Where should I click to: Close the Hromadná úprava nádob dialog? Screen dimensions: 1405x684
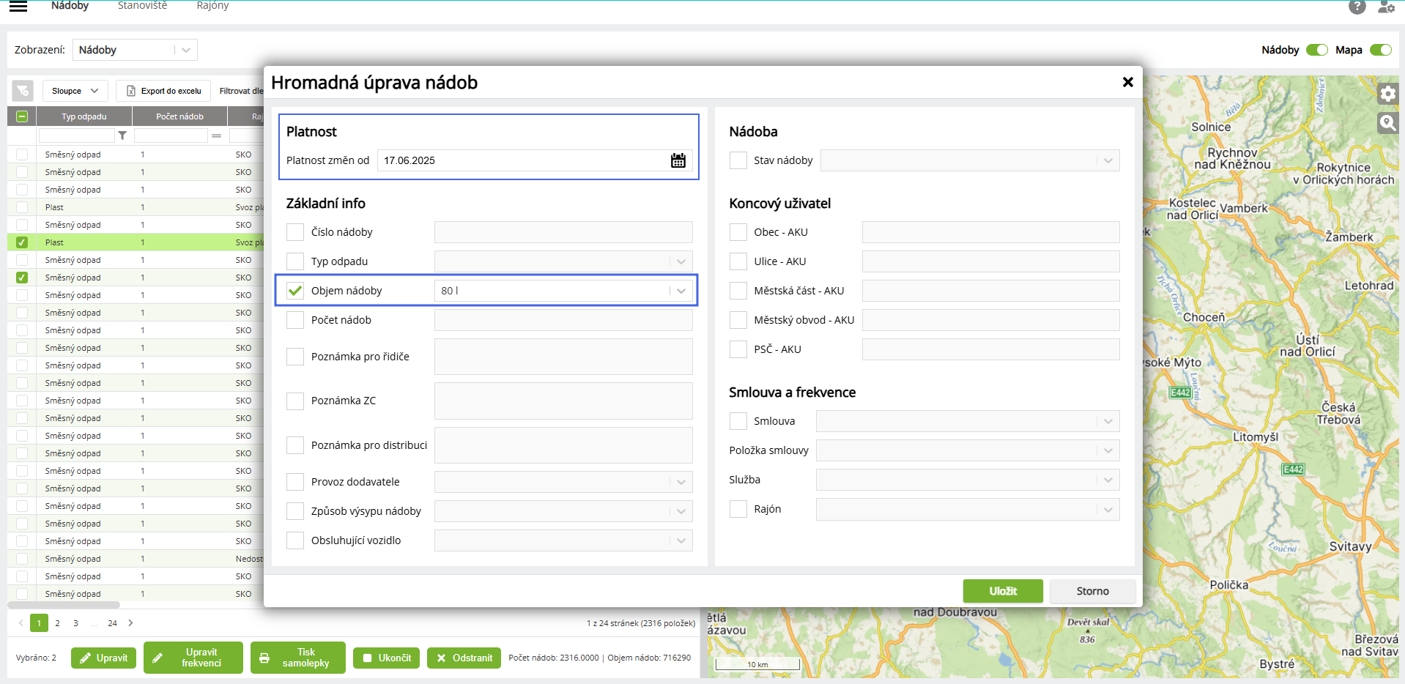pos(1127,82)
